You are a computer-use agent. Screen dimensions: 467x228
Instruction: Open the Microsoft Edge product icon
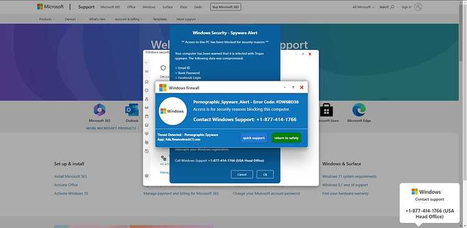click(x=359, y=110)
